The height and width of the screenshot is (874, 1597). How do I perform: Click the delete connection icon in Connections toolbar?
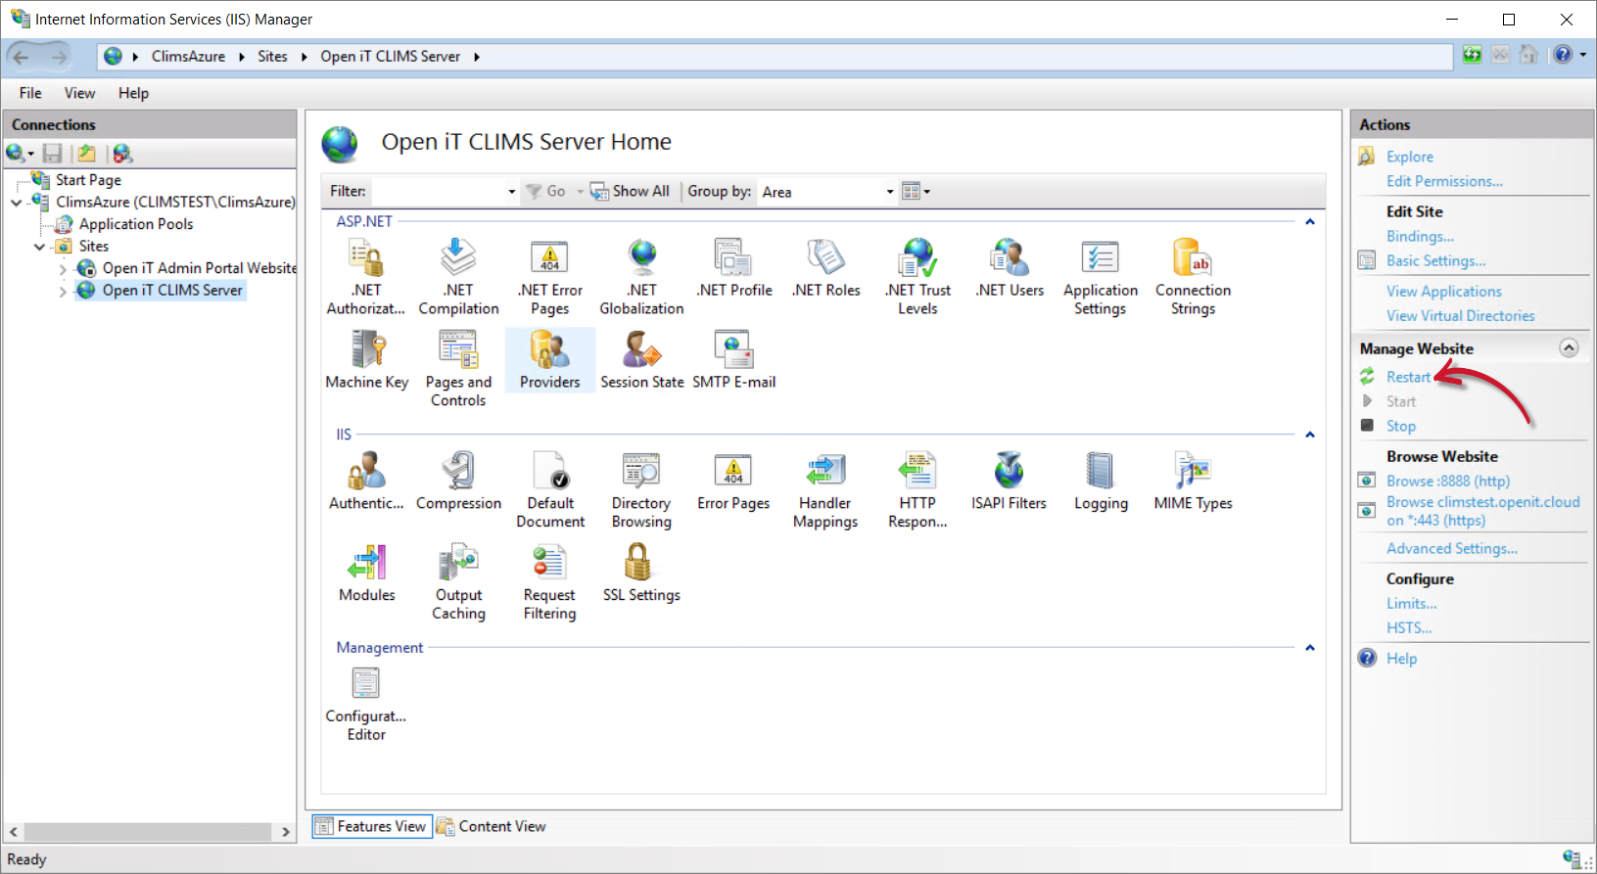coord(122,154)
